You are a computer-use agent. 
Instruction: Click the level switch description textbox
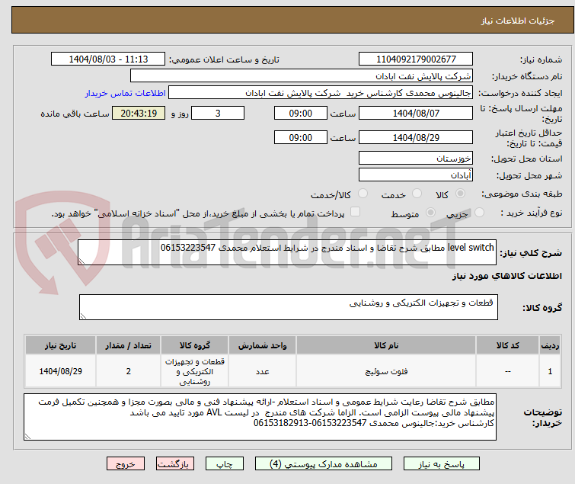click(287, 252)
